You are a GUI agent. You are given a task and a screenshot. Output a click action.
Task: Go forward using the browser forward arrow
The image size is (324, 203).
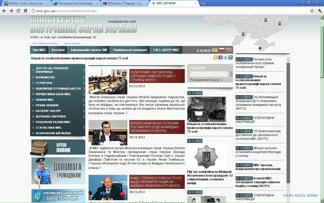(11, 11)
